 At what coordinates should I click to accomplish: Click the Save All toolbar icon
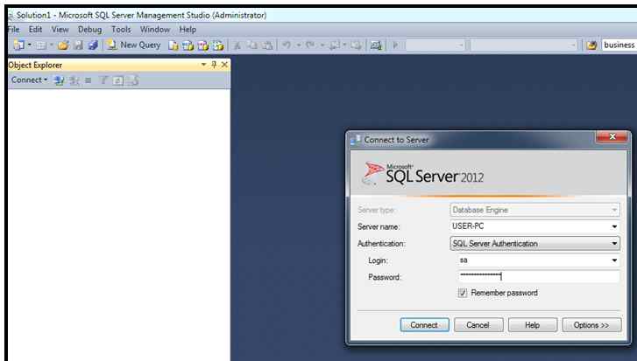(x=93, y=45)
